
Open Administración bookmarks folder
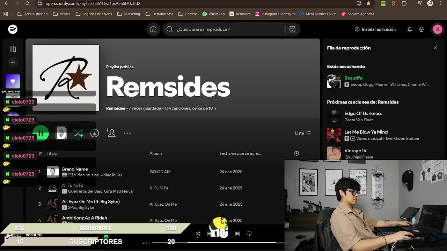click(32, 14)
